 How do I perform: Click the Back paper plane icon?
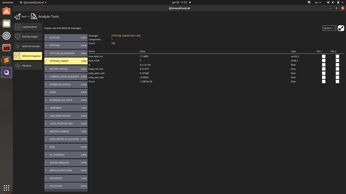point(17,16)
